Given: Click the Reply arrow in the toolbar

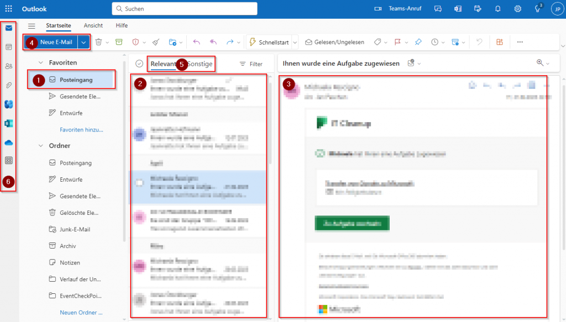Looking at the screenshot, I should click(197, 42).
